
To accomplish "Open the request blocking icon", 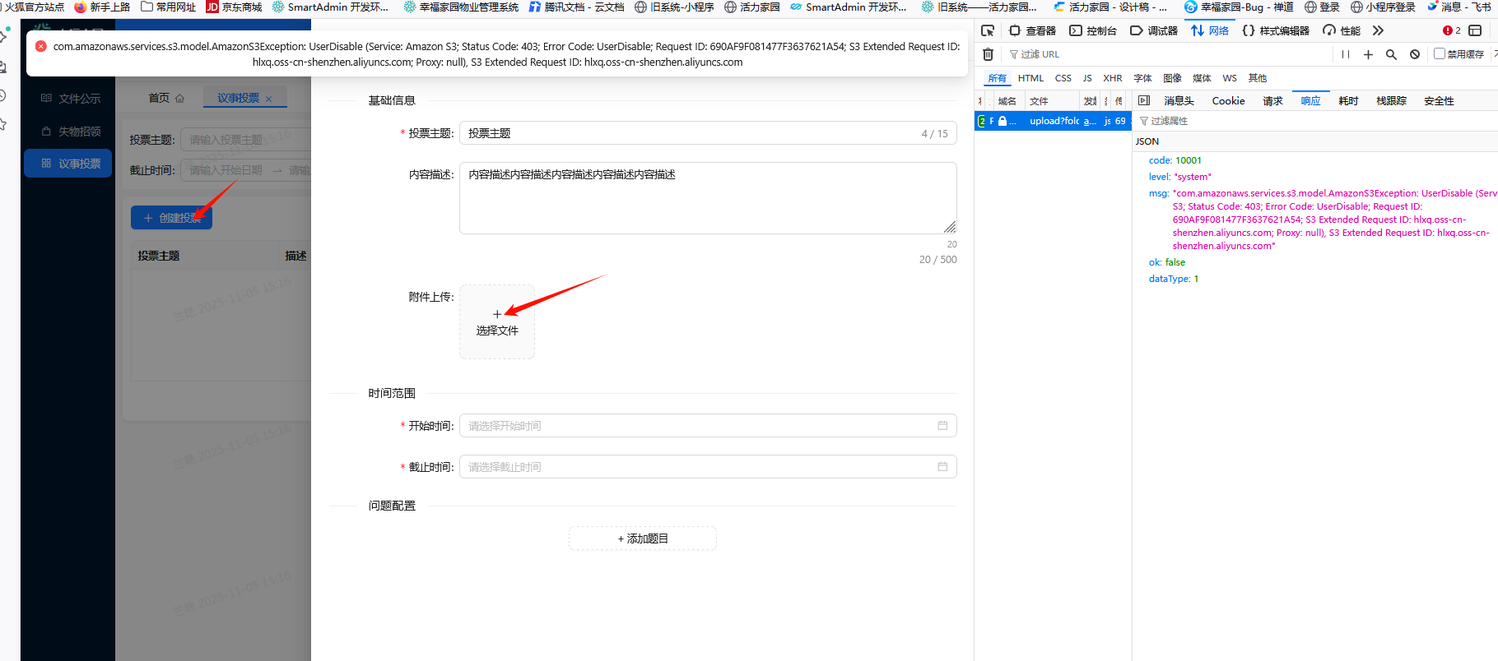I will point(1415,54).
